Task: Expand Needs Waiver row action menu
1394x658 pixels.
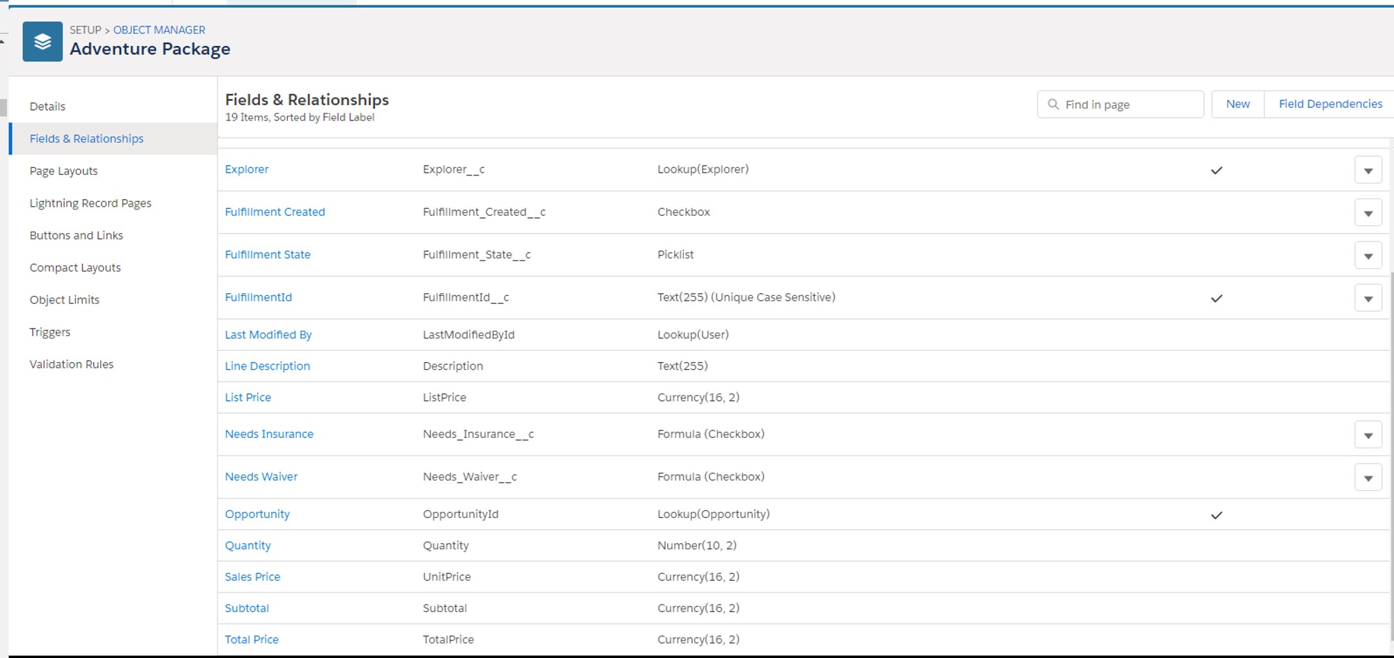Action: tap(1368, 478)
